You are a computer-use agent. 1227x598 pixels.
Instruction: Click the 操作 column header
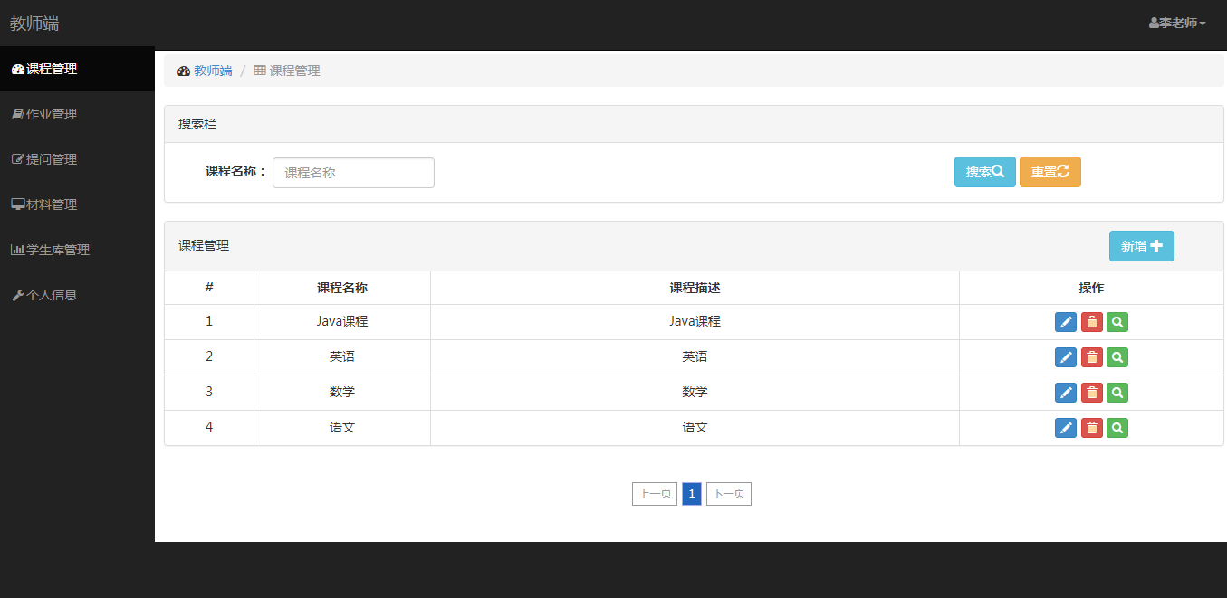[x=1091, y=288]
